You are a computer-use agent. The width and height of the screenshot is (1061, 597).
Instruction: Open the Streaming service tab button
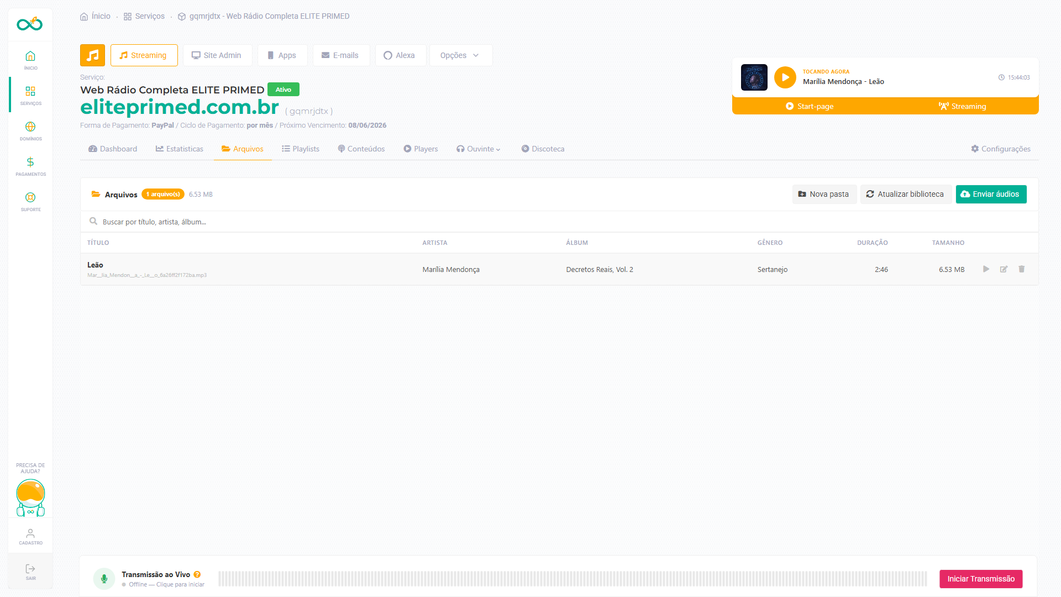(144, 55)
